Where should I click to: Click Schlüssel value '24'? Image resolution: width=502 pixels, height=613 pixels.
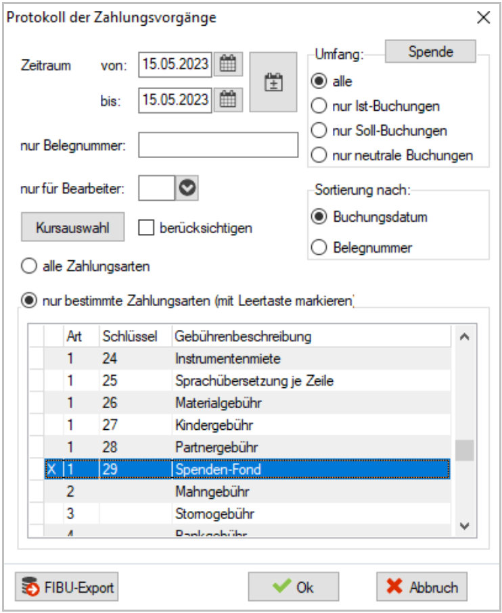pos(110,358)
